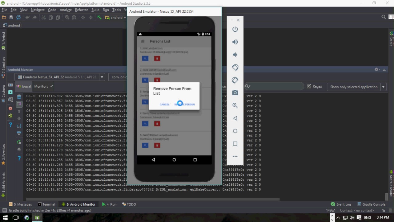
Task: Navigate forward with toolbar right arrow
Action: [90, 18]
